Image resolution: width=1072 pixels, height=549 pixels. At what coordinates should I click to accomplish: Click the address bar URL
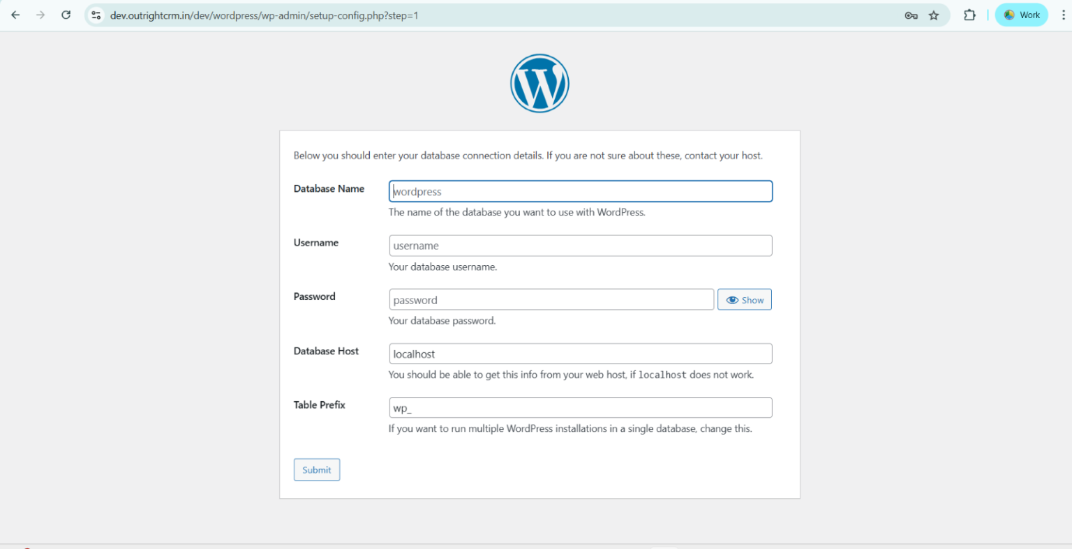tap(265, 15)
